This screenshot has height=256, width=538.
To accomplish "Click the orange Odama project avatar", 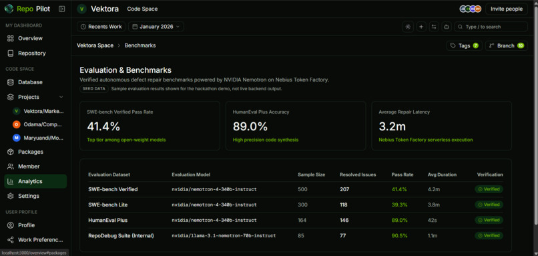I will tap(17, 124).
